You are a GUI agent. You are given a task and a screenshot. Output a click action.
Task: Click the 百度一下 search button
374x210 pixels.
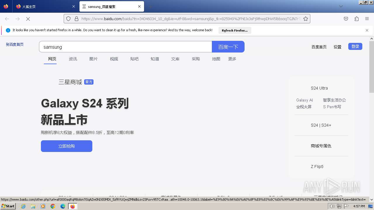click(228, 47)
